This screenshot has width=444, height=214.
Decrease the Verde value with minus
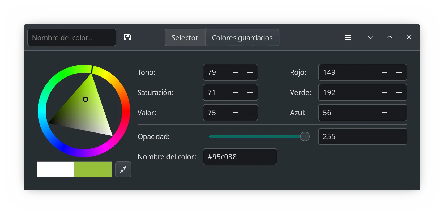click(385, 93)
